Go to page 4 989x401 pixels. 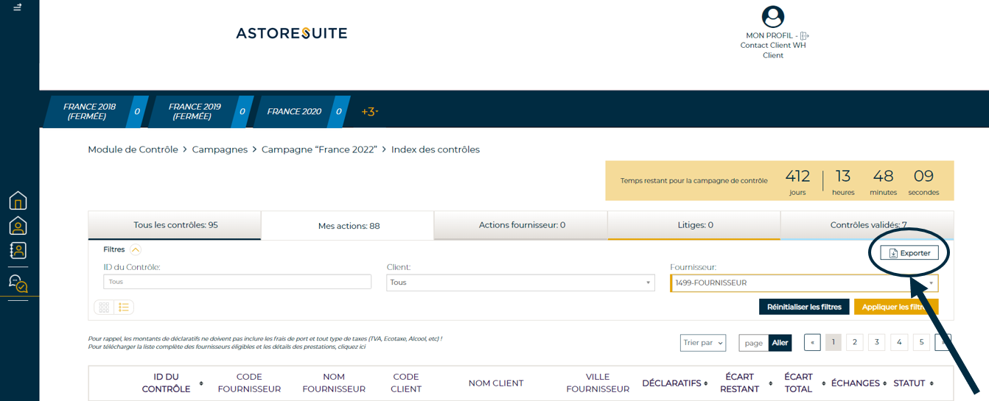coord(899,342)
